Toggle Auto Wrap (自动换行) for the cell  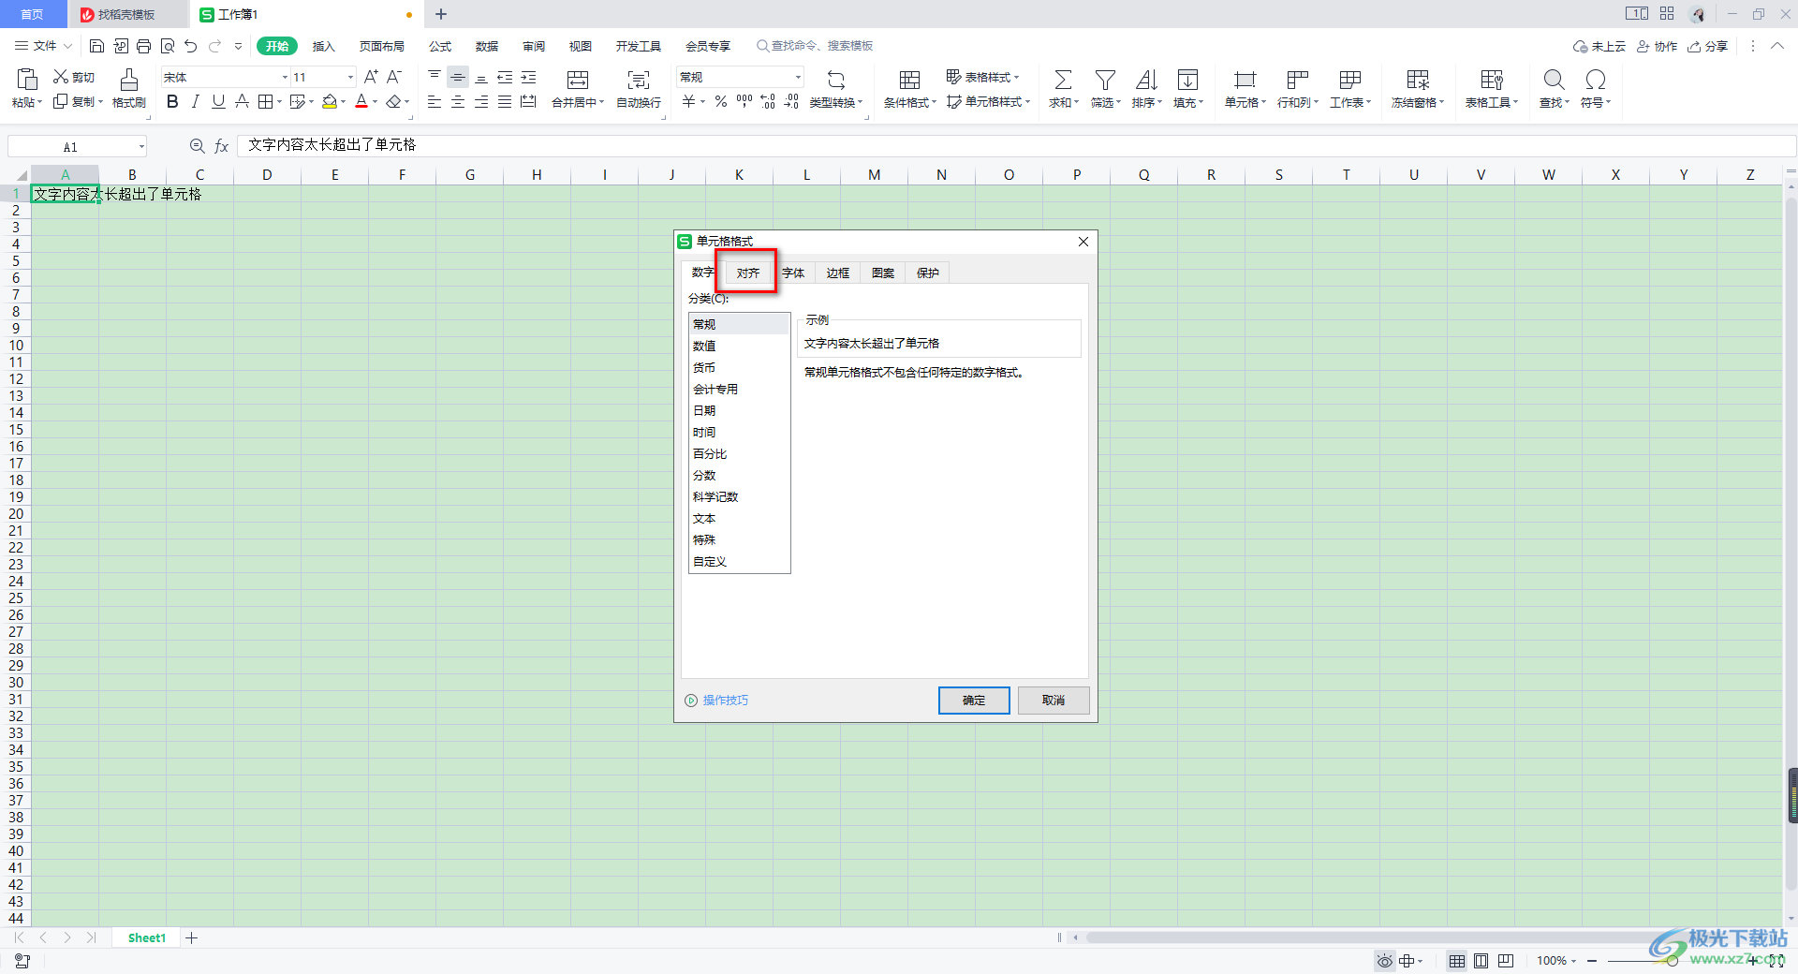[x=639, y=88]
